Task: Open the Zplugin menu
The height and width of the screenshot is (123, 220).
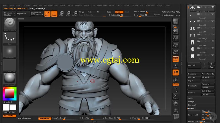Action: coord(159,5)
